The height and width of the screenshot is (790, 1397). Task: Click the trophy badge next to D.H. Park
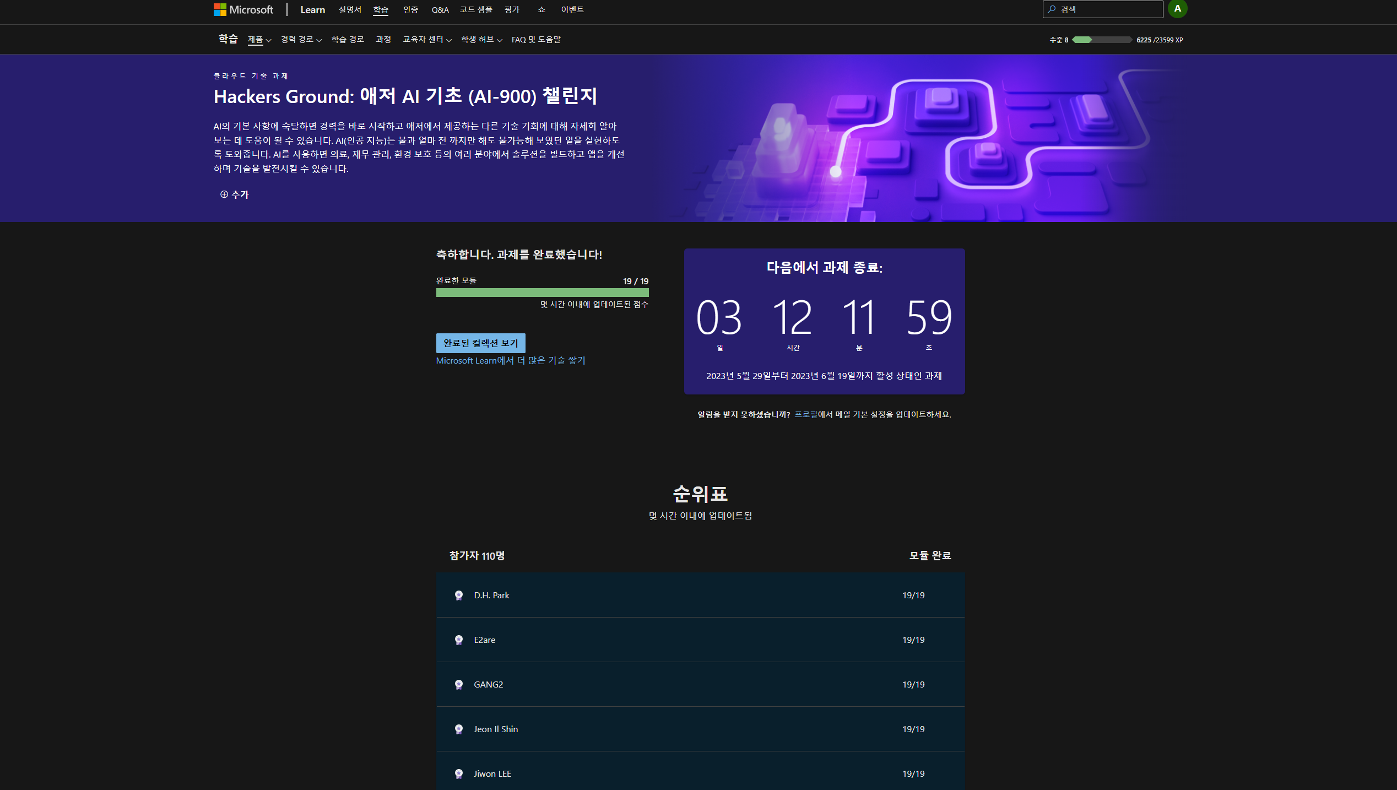[460, 595]
